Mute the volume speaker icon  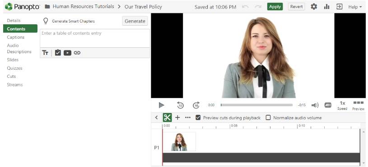pyautogui.click(x=315, y=105)
